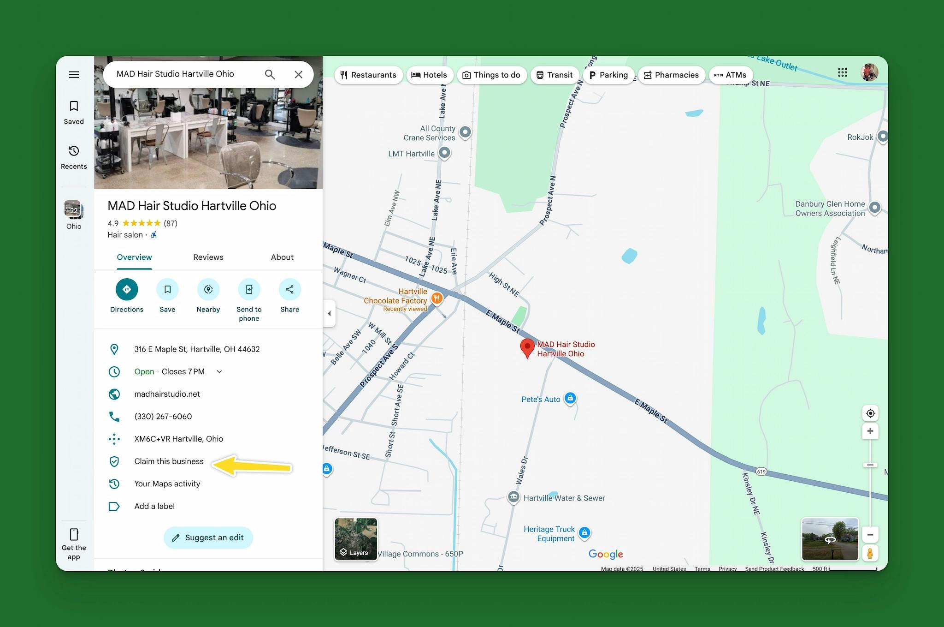Click address 316 E Maple St row
This screenshot has width=944, height=627.
pyautogui.click(x=208, y=349)
